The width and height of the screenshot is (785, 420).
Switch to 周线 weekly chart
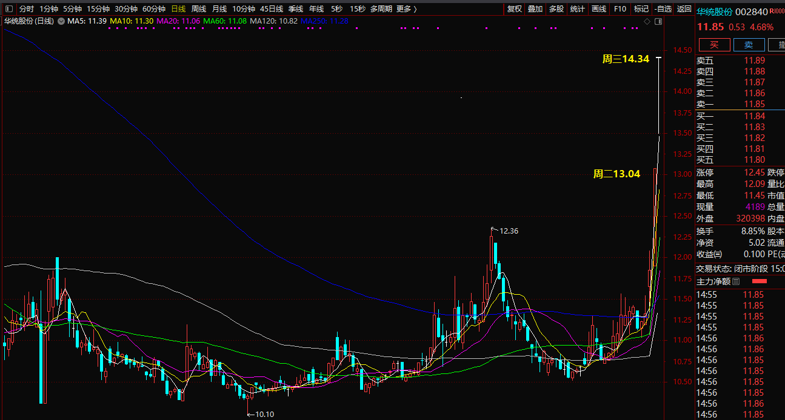point(199,9)
